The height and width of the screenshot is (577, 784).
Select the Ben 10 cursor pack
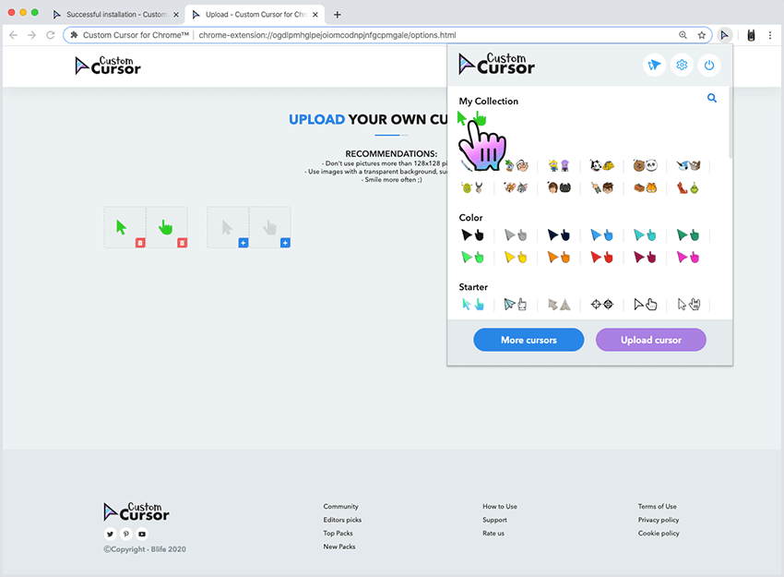pos(601,187)
